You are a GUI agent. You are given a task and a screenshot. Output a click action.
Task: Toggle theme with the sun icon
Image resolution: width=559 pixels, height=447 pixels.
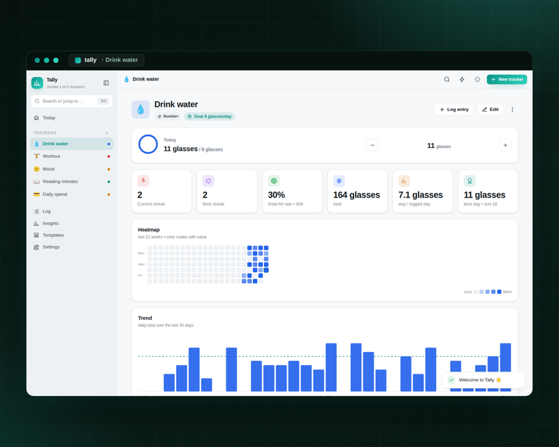[477, 80]
